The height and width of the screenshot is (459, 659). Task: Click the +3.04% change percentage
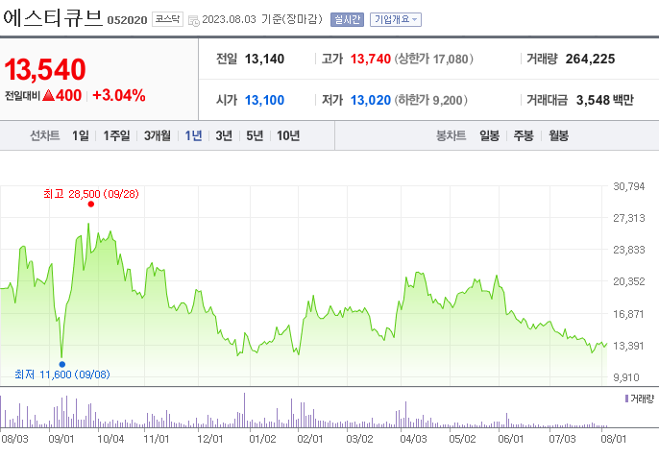coord(119,95)
